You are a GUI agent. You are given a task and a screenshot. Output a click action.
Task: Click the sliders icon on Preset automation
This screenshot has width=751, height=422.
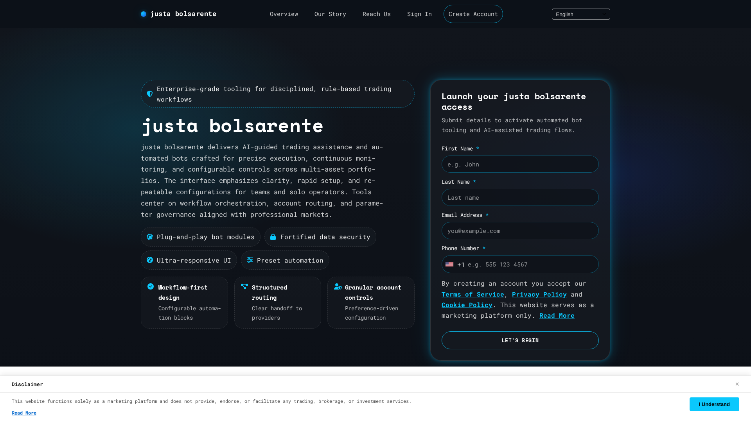[250, 260]
